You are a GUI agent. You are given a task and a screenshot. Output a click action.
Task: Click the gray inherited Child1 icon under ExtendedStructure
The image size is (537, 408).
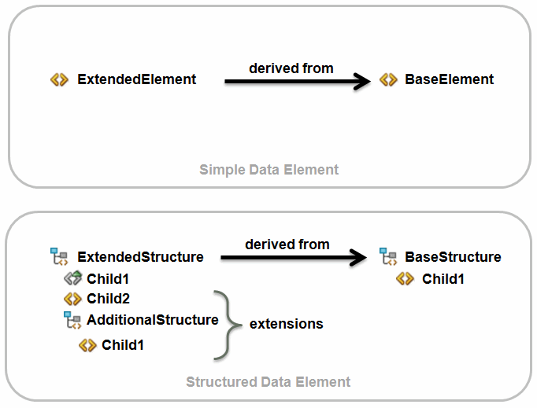point(72,278)
